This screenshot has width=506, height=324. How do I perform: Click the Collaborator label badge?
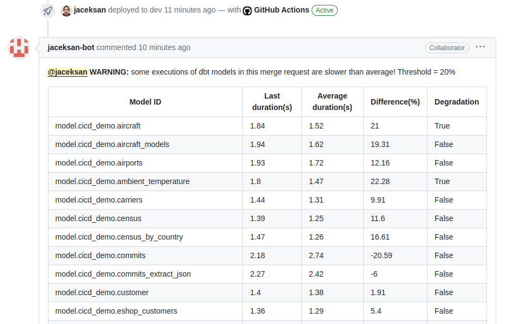(x=447, y=47)
